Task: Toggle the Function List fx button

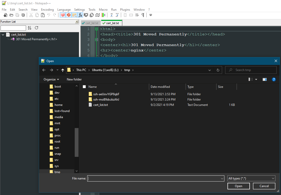Action: [80, 15]
